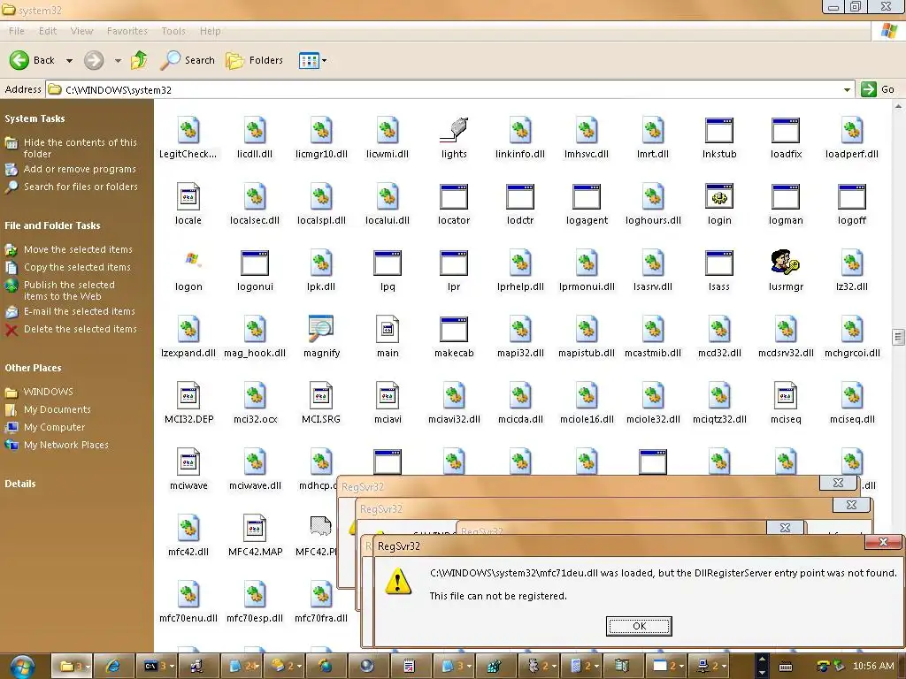
Task: Click Delete the selected items link
Action: tap(81, 329)
